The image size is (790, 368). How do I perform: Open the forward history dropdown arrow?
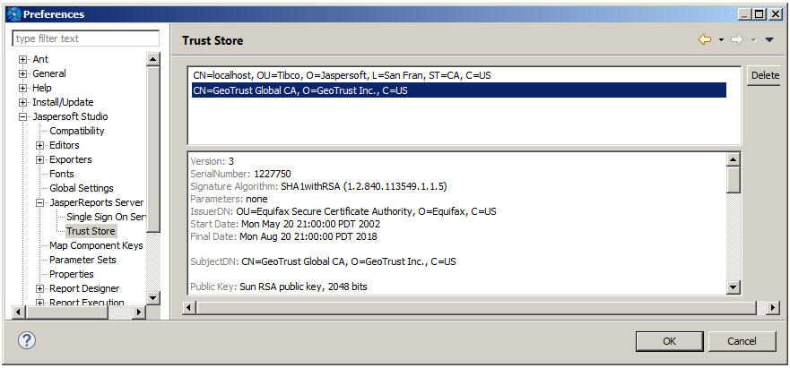click(x=754, y=40)
